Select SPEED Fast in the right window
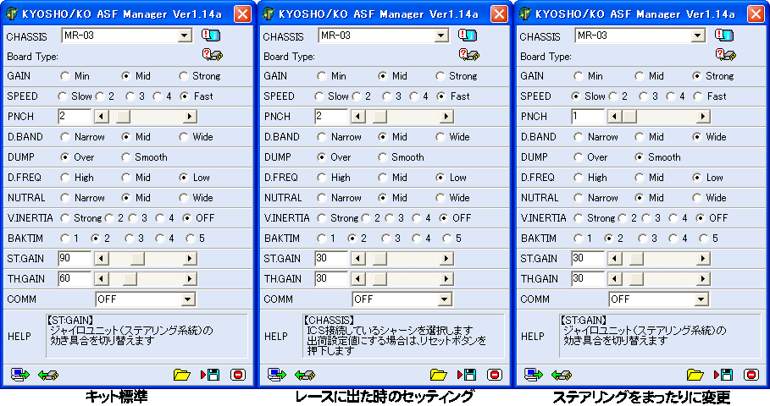Screen dimensions: 770x406 (x=698, y=96)
